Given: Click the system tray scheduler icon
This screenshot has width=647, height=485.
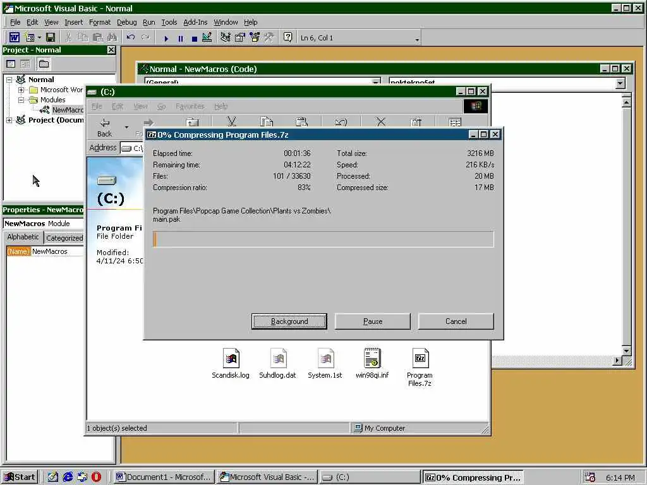Looking at the screenshot, I should [x=590, y=477].
